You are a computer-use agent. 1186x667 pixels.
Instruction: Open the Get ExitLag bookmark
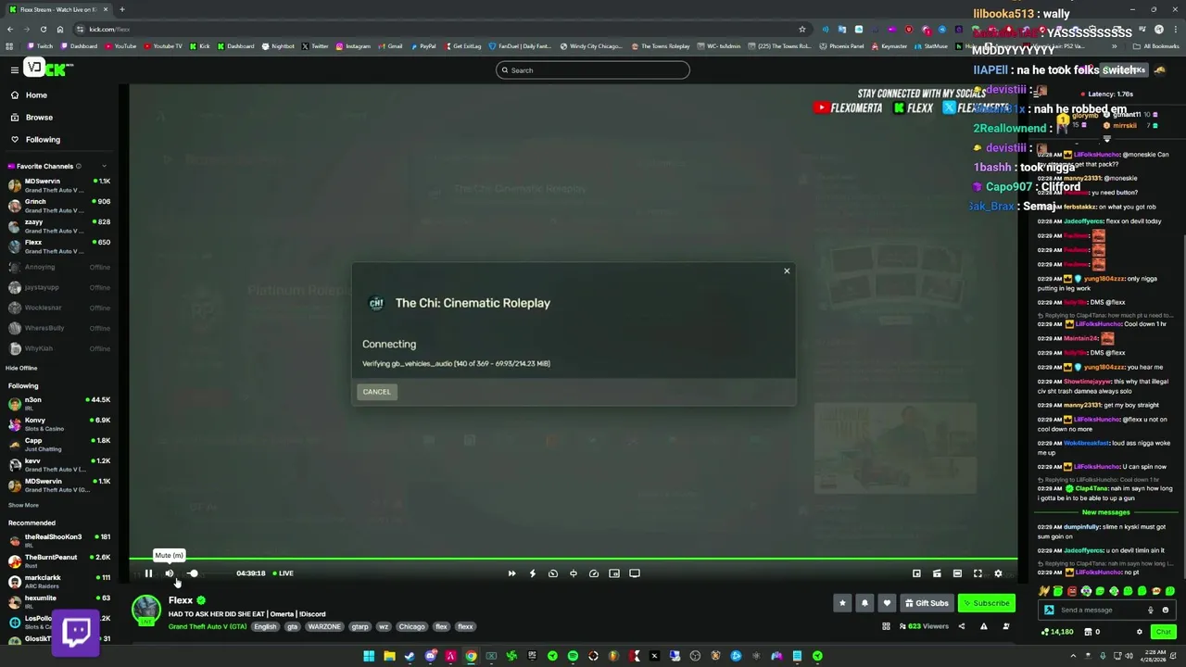[x=461, y=45]
